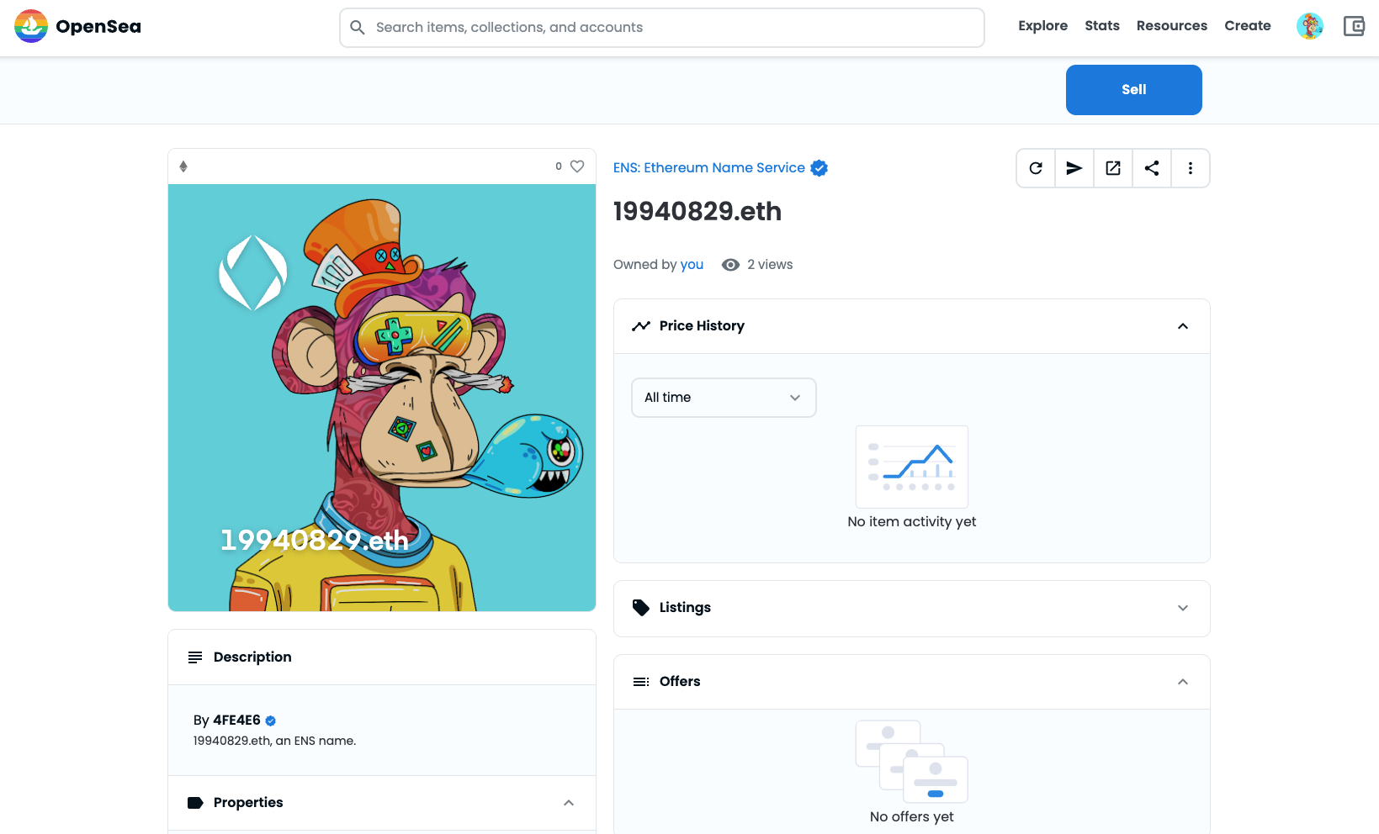1379x834 pixels.
Task: Click the transfer (paper plane) icon
Action: [1074, 168]
